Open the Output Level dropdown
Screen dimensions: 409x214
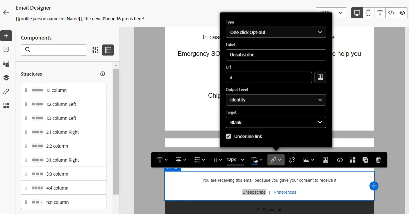(276, 100)
